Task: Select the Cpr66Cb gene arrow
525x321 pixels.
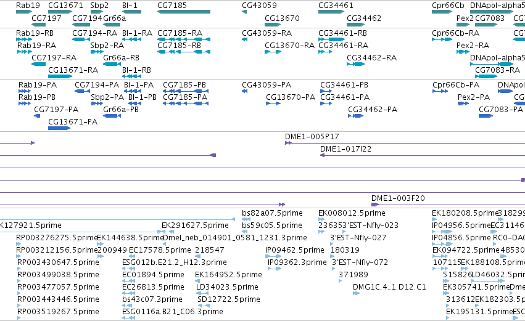Action: tap(442, 12)
